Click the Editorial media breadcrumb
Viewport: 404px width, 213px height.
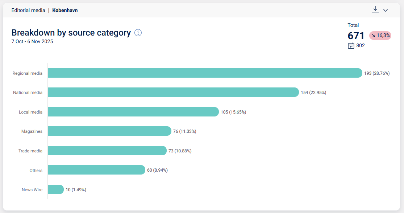(28, 11)
